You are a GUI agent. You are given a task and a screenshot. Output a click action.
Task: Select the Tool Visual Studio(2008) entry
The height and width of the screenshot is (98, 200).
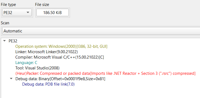(x=37, y=68)
